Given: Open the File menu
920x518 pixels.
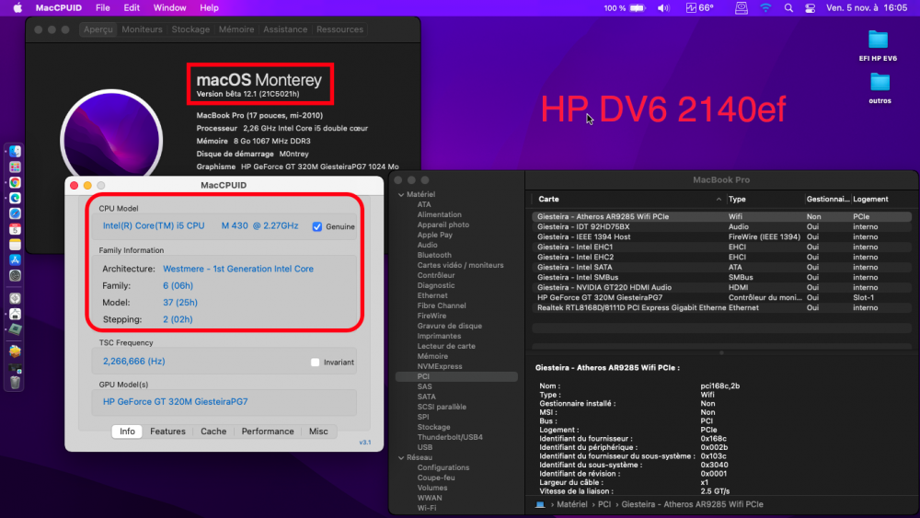Looking at the screenshot, I should (103, 7).
